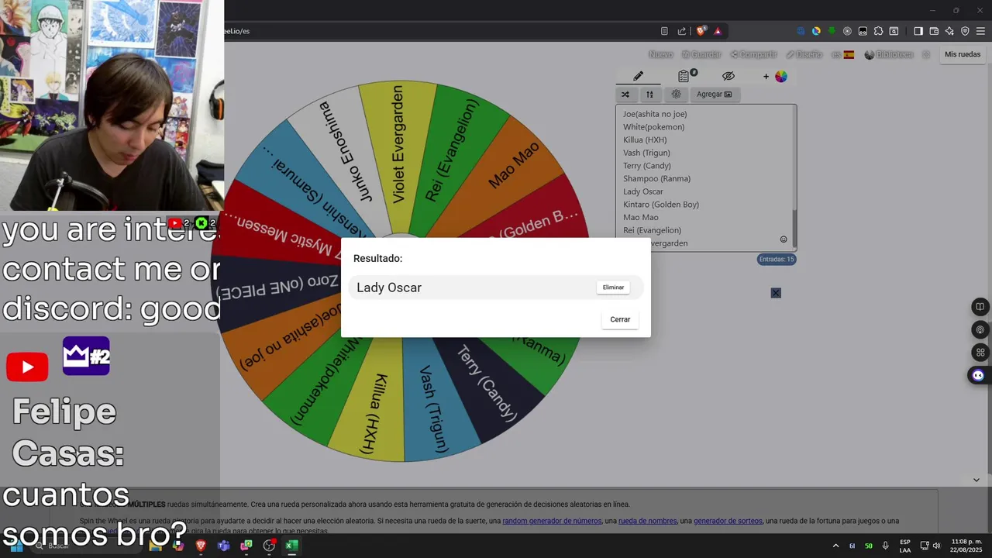The width and height of the screenshot is (992, 558).
Task: Click the entry 'Rei (Evangelion)' in the list
Action: pos(652,230)
